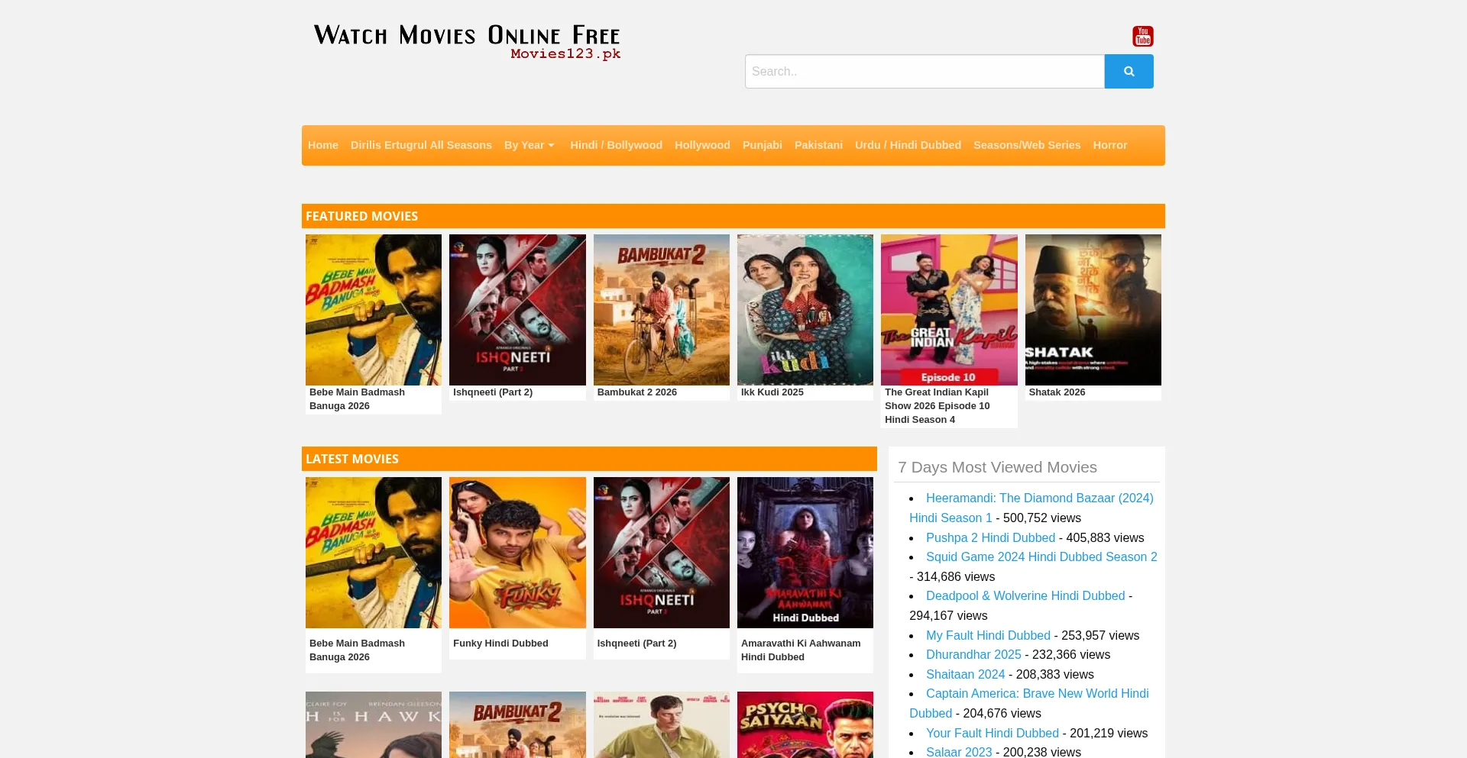Select the Pakistani menu item
This screenshot has height=758, width=1467.
[818, 145]
